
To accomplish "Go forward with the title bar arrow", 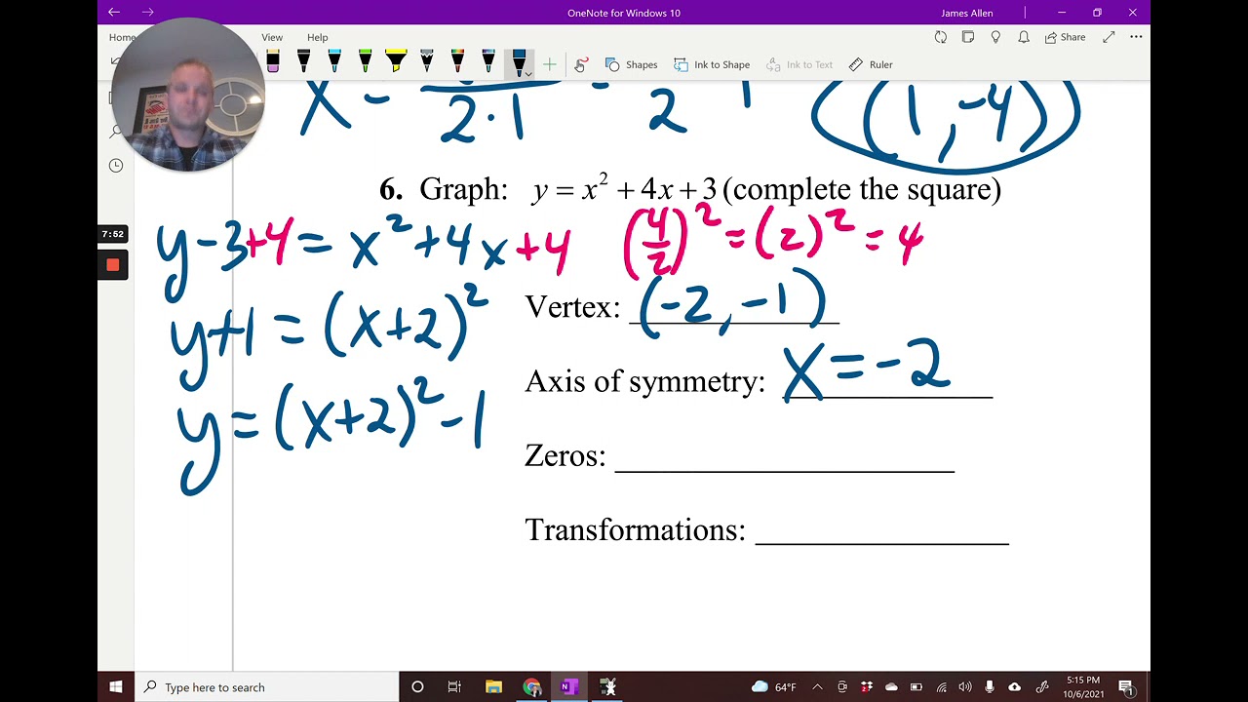I will (x=147, y=13).
